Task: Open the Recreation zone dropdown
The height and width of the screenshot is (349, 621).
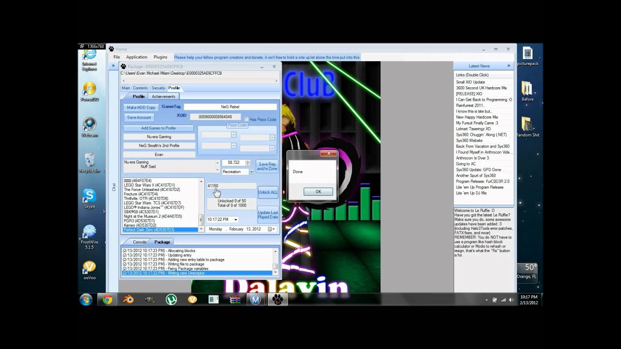Action: pos(251,172)
